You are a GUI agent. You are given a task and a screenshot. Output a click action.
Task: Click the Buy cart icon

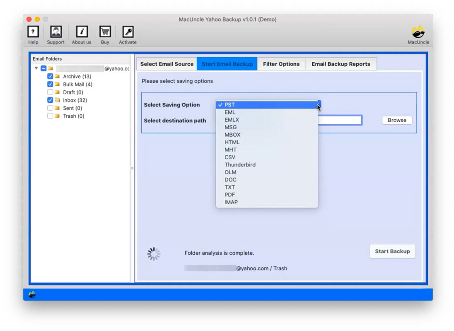click(x=105, y=31)
